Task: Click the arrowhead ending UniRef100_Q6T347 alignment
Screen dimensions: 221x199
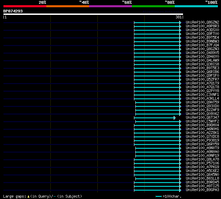Action: (x=175, y=118)
